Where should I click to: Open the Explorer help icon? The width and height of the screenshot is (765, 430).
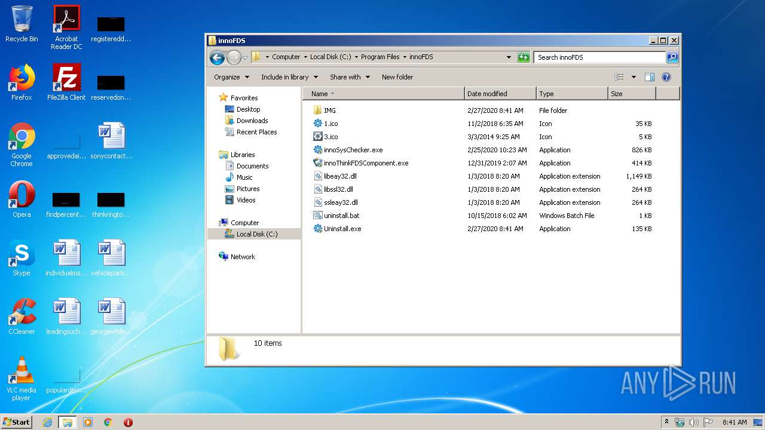click(x=666, y=77)
